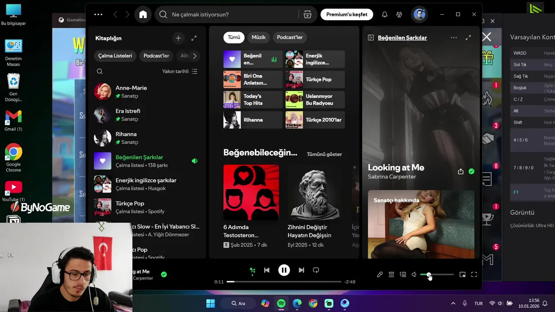The image size is (555, 312).
Task: Open the play queue icon
Action: 391,274
